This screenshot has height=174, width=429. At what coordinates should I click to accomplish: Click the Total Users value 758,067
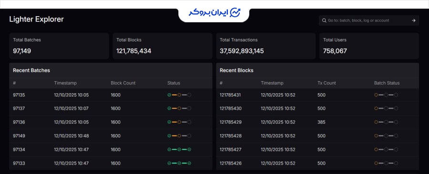(x=335, y=51)
